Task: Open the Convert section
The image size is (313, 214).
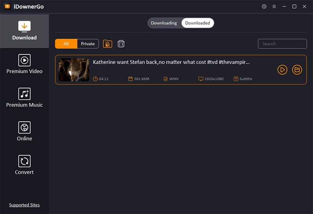Action: click(x=24, y=165)
